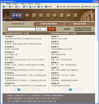Open the 类别选择 dropdown
Viewport: 99px width, 104px height.
coord(41,29)
